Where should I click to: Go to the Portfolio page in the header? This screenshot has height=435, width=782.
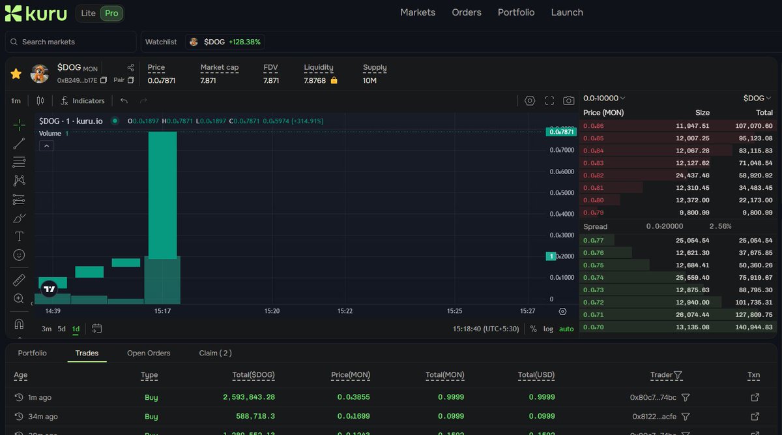tap(516, 12)
